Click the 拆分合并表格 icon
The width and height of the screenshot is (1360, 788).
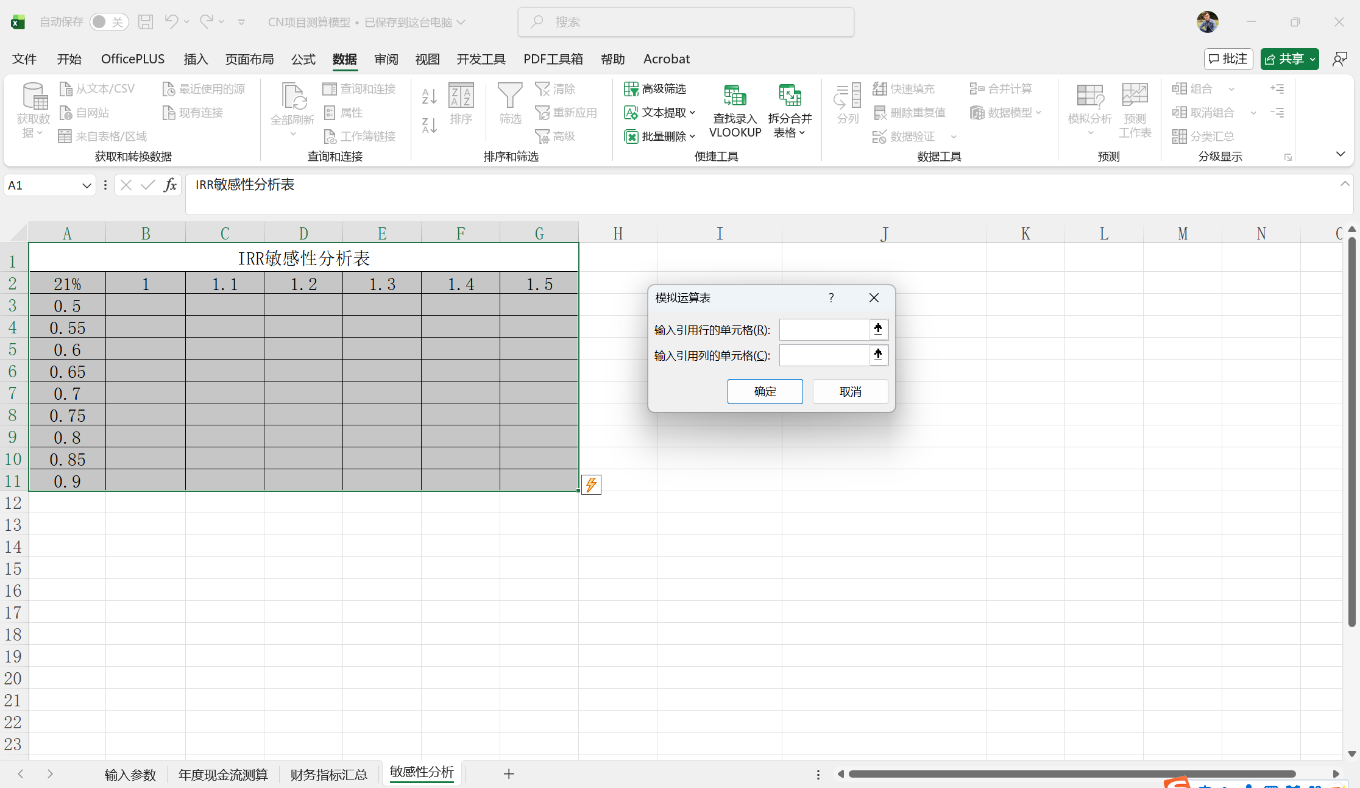pyautogui.click(x=790, y=96)
